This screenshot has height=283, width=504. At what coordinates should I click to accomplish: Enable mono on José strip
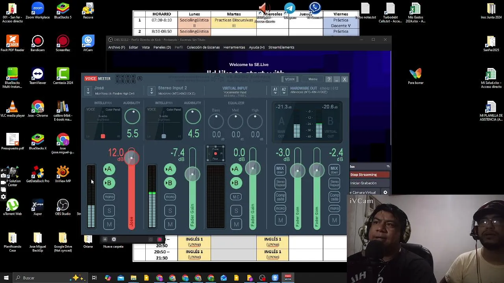(109, 197)
